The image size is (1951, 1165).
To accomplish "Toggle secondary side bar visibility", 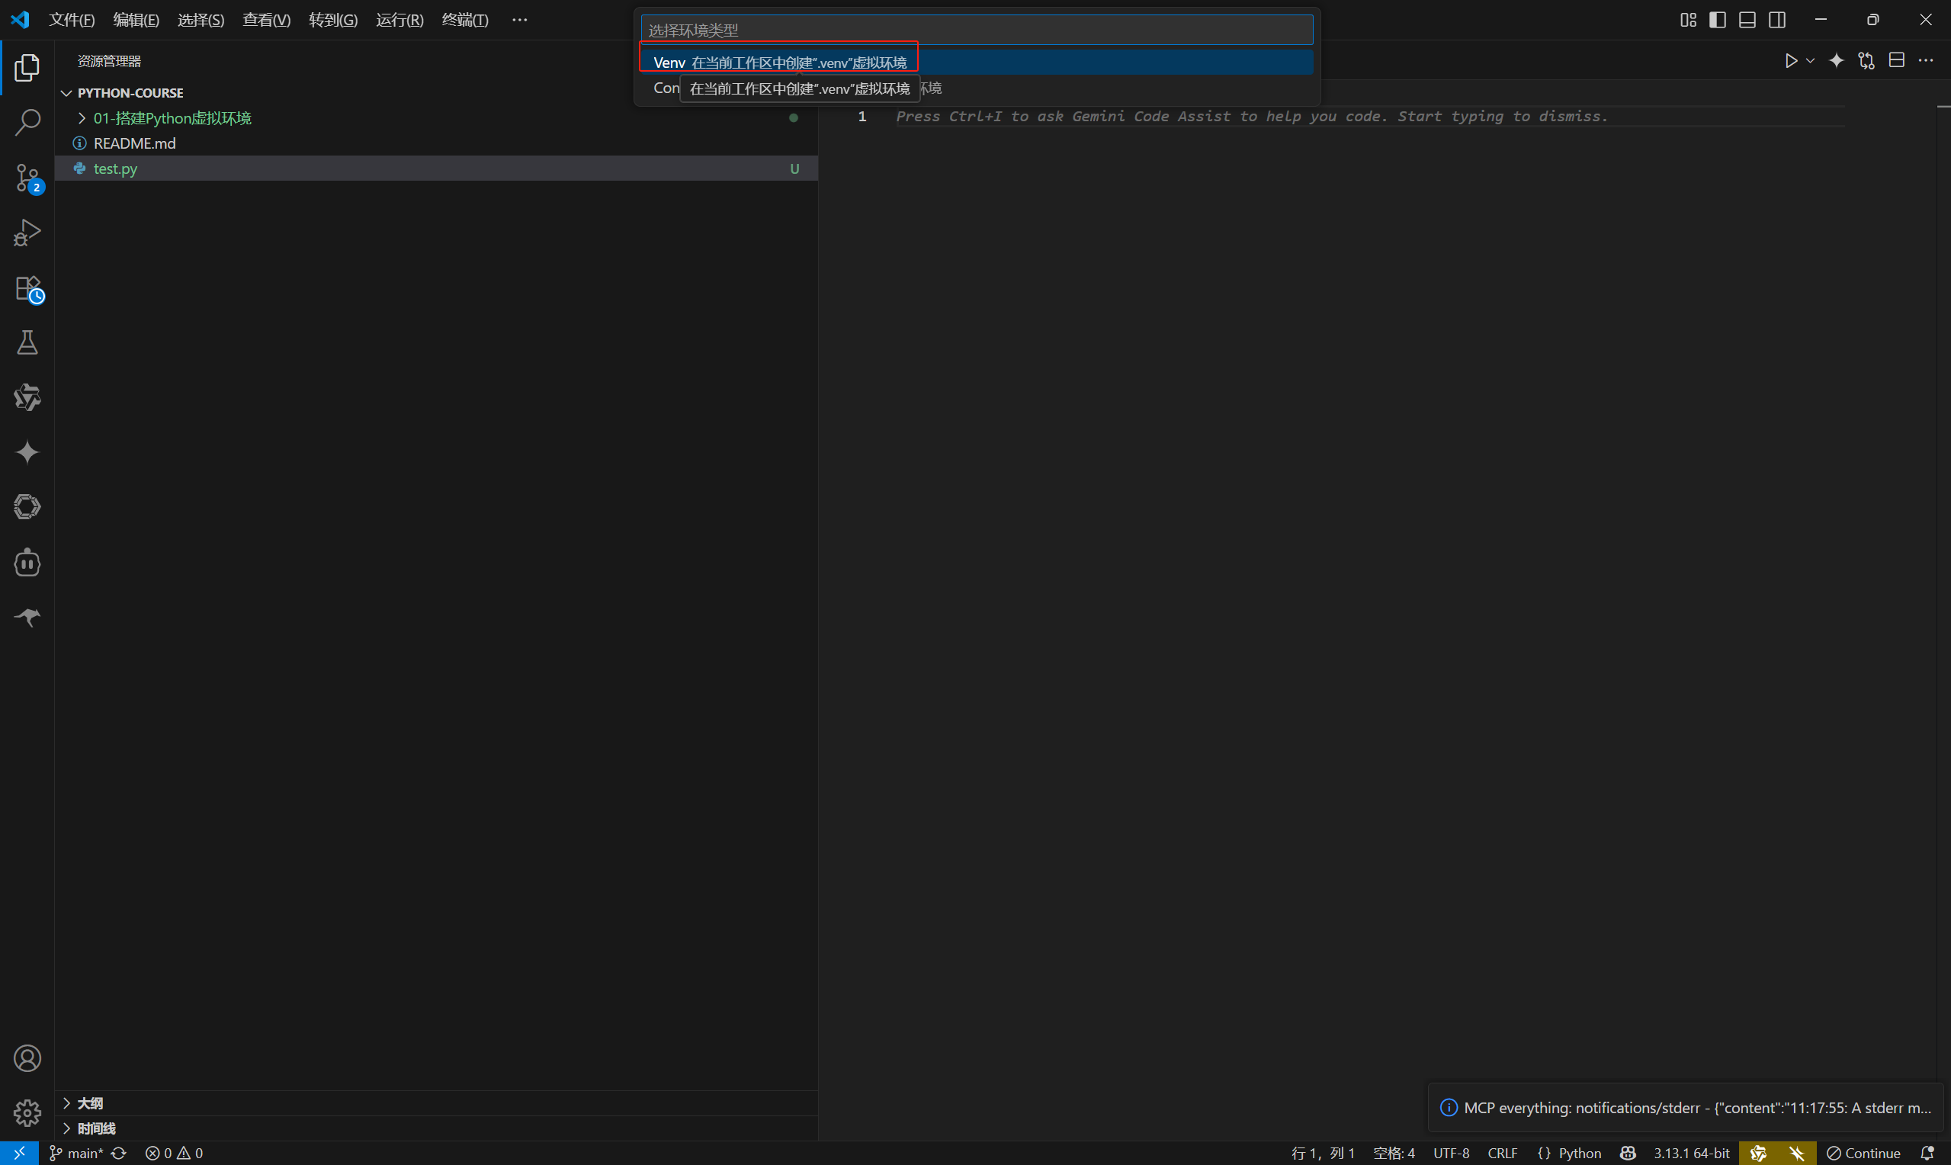I will (x=1776, y=20).
